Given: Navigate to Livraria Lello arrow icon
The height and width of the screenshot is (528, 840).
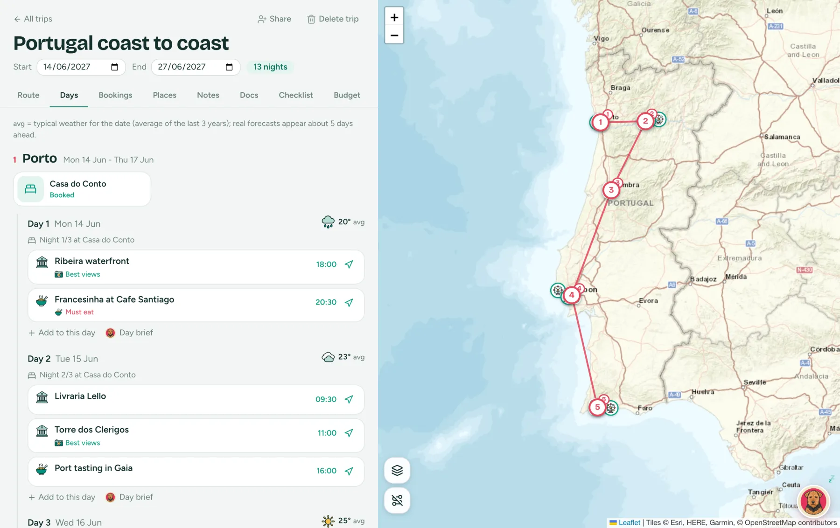Looking at the screenshot, I should click(x=349, y=399).
